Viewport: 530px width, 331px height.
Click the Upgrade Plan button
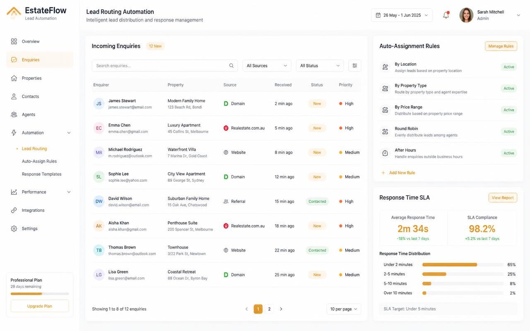[x=40, y=306]
